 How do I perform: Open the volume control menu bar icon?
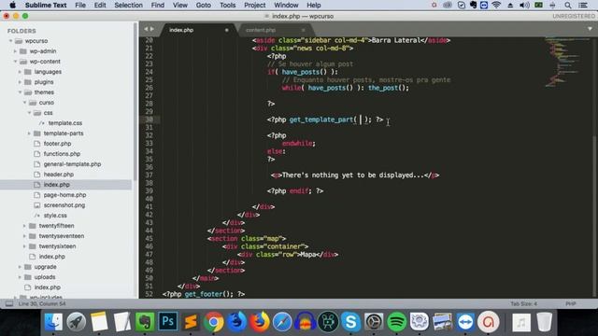(x=524, y=6)
